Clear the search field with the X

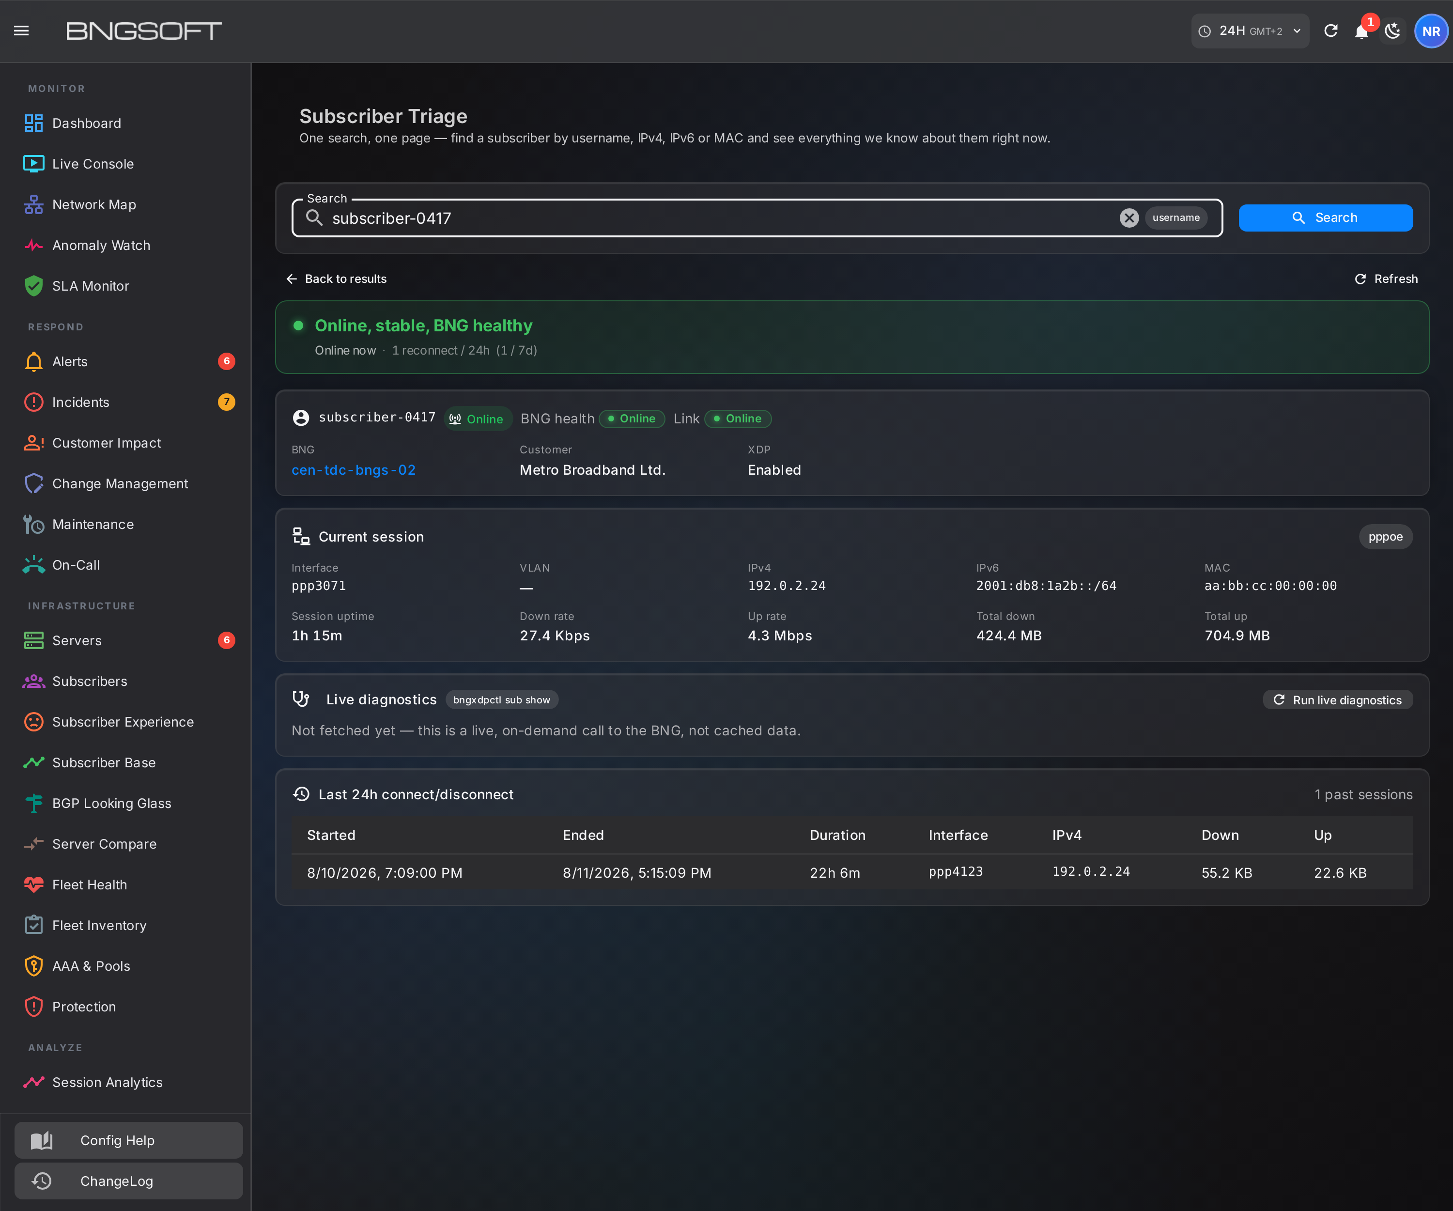pos(1129,218)
